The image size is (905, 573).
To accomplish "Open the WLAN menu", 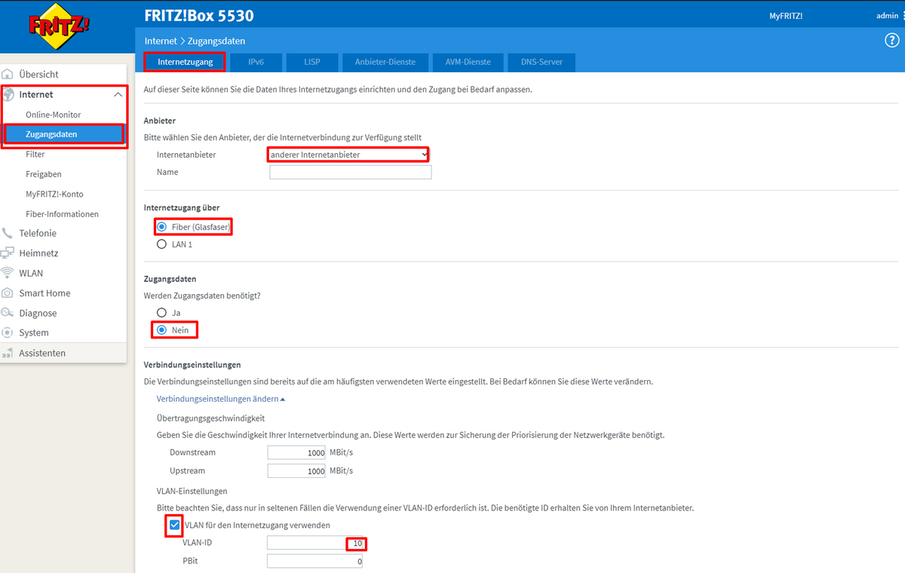I will pyautogui.click(x=31, y=273).
